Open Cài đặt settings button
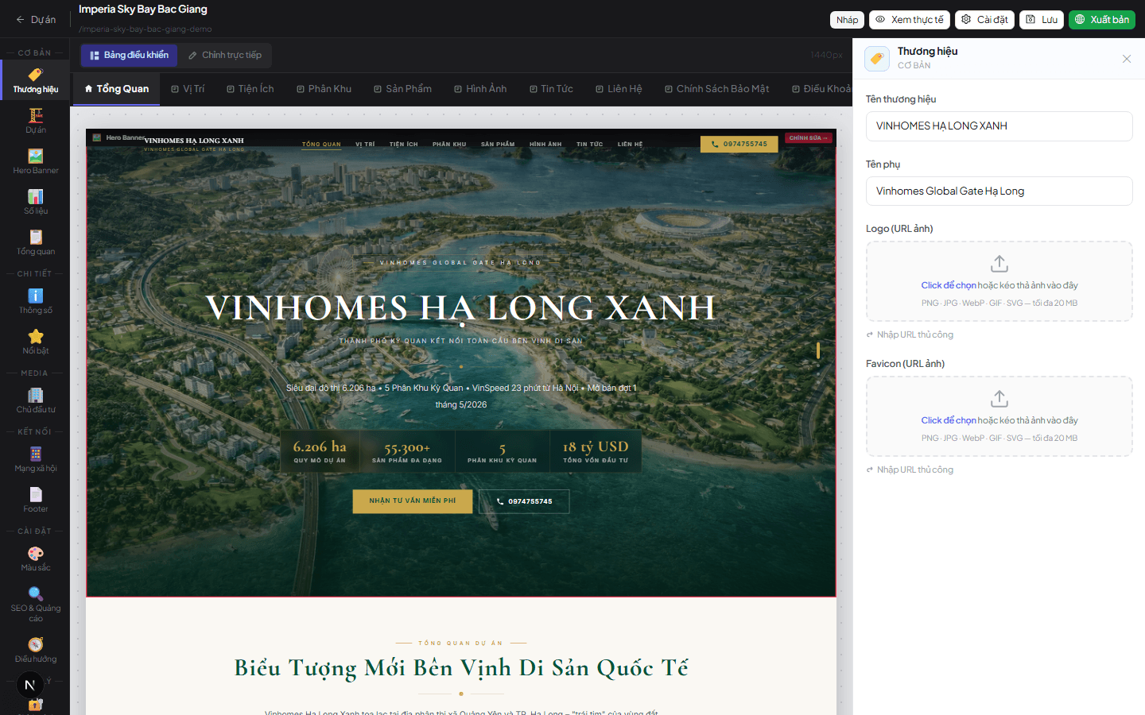Screen dimensions: 1145x715 click(x=984, y=20)
